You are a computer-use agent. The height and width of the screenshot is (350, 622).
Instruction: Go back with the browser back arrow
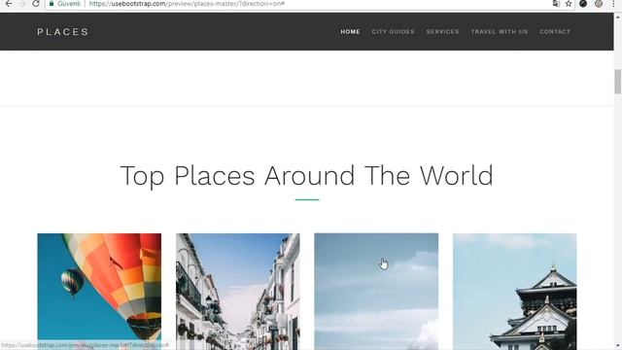pyautogui.click(x=9, y=4)
